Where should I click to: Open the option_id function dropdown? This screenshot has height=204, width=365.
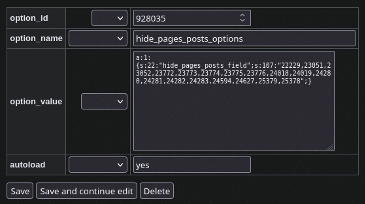point(110,18)
